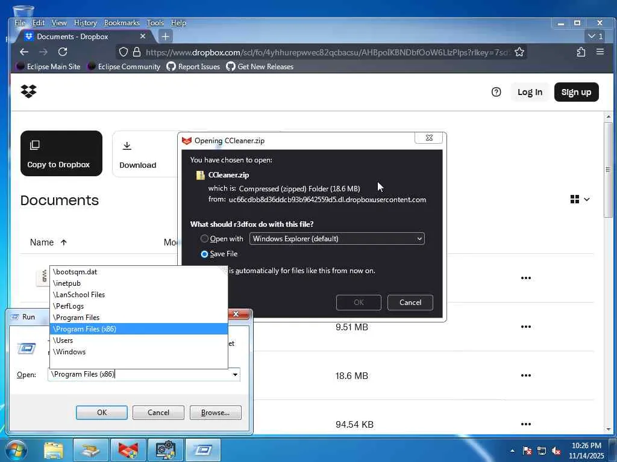This screenshot has height=462, width=617.
Task: Click the address bar URL
Action: point(327,52)
